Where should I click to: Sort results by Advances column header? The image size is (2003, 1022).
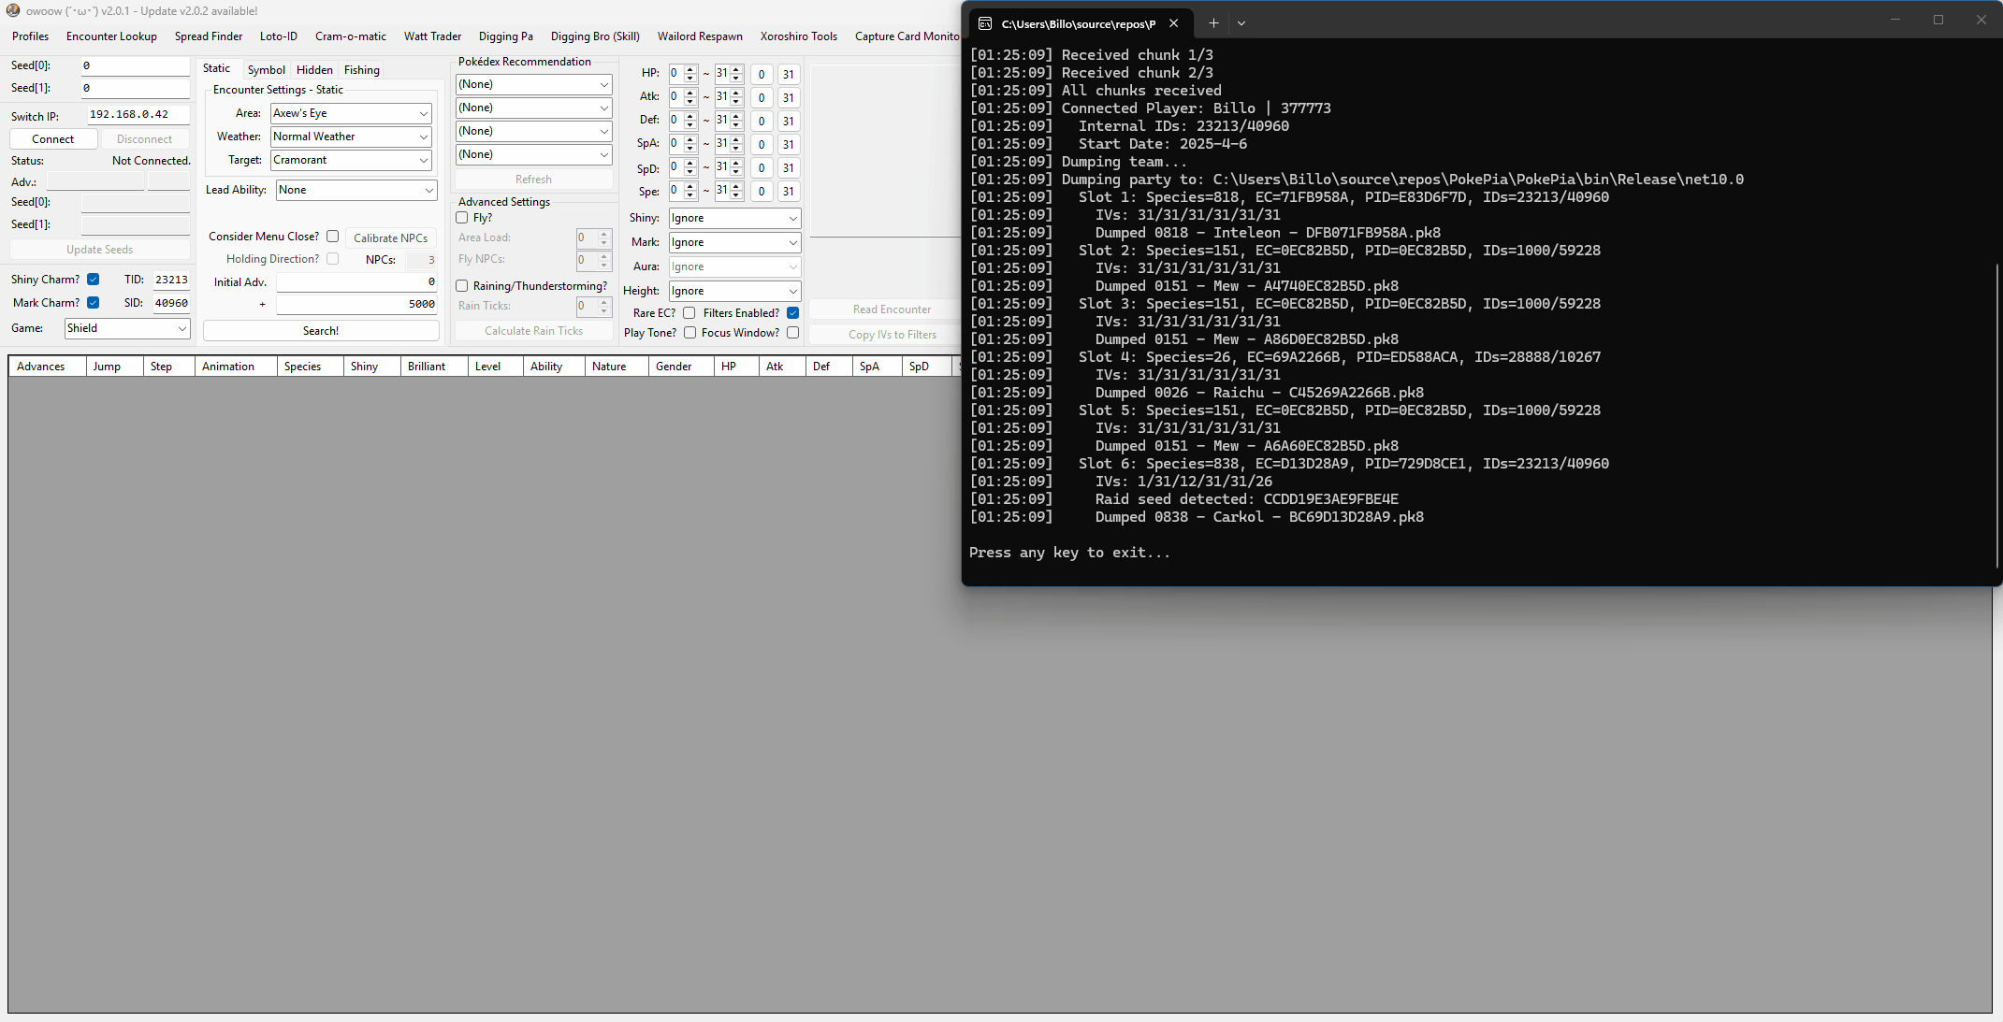(x=47, y=367)
